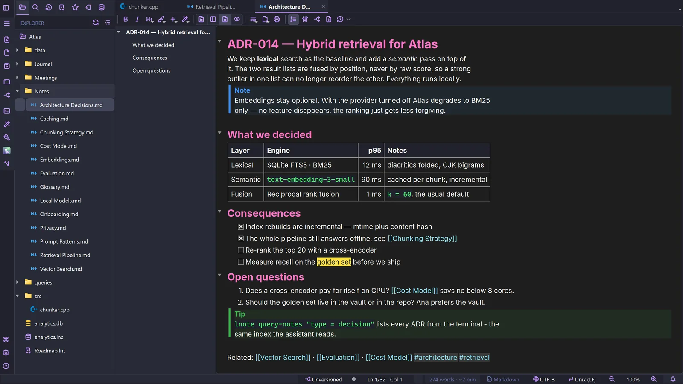
Task: Save file using the floppy disk icon
Action: 6,66
